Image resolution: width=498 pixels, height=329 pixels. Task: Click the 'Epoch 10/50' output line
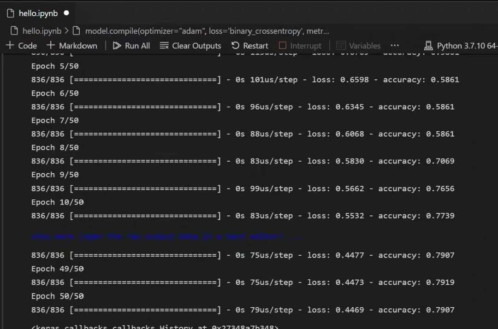tap(58, 202)
